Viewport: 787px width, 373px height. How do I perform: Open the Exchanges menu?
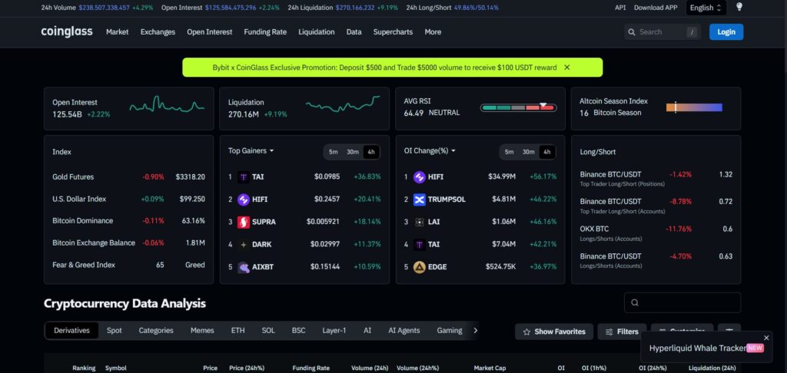pos(158,31)
